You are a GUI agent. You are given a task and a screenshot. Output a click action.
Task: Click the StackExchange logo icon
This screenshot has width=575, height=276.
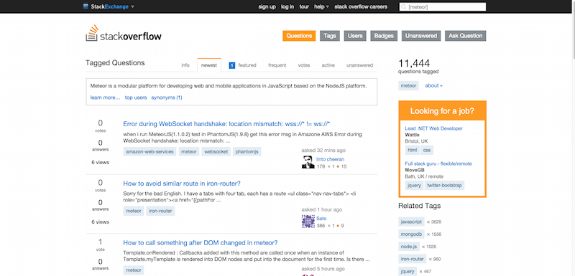pyautogui.click(x=86, y=6)
